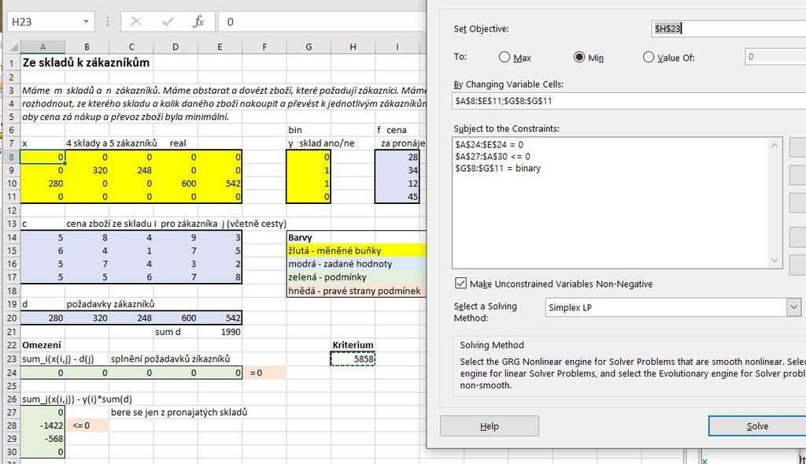Image resolution: width=806 pixels, height=464 pixels.
Task: Click the Enter checkmark icon in formula bar
Action: click(x=168, y=21)
